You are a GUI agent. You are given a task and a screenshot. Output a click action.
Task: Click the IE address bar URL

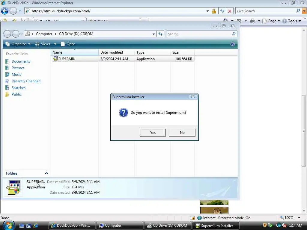61,11
